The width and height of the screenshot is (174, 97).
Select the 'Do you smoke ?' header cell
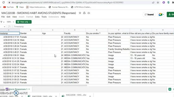click(x=97, y=33)
